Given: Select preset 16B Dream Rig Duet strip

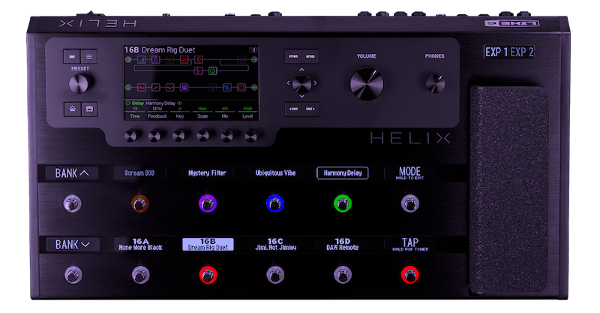Looking at the screenshot, I should (x=208, y=245).
